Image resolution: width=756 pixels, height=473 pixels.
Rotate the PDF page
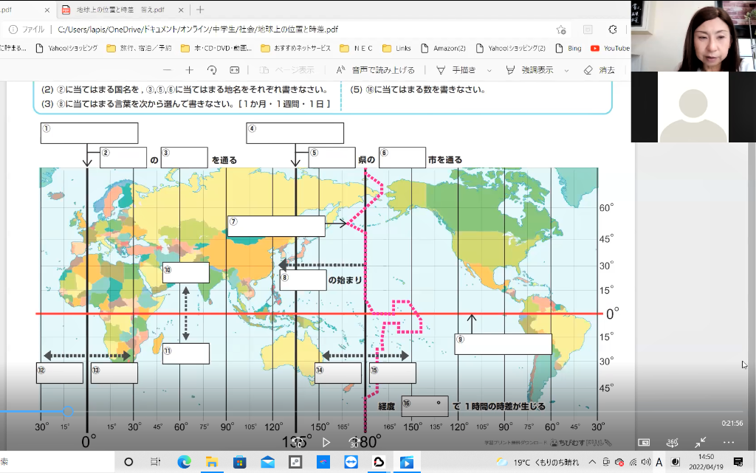tap(212, 70)
